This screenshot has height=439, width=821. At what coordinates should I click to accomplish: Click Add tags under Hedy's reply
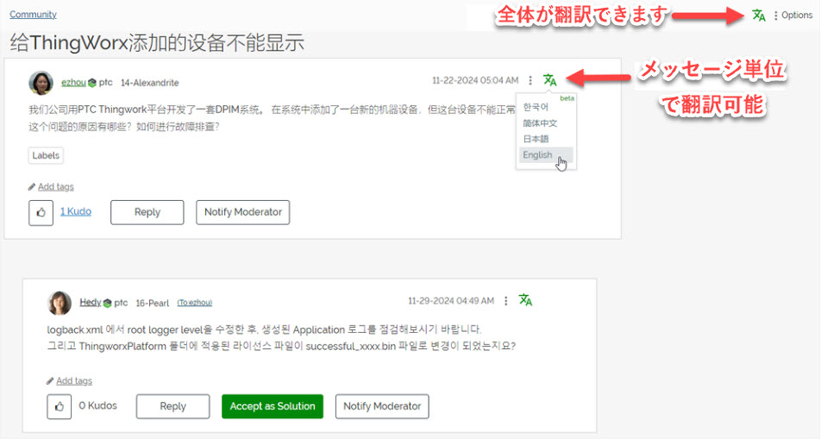[74, 381]
